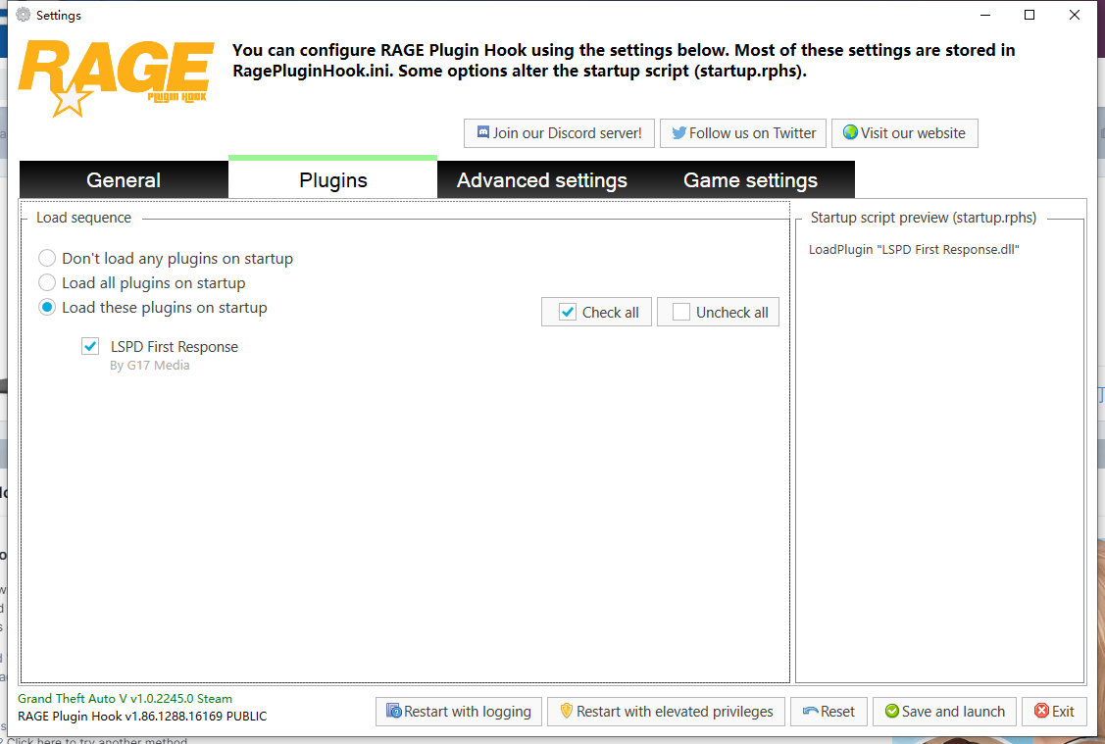
Task: Click Restart with elevated privileges text
Action: (x=675, y=712)
